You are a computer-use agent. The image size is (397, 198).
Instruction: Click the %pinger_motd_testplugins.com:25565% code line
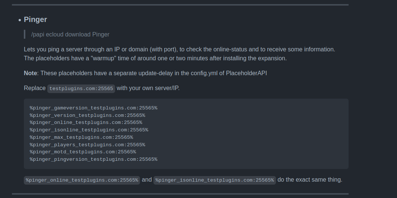point(83,152)
